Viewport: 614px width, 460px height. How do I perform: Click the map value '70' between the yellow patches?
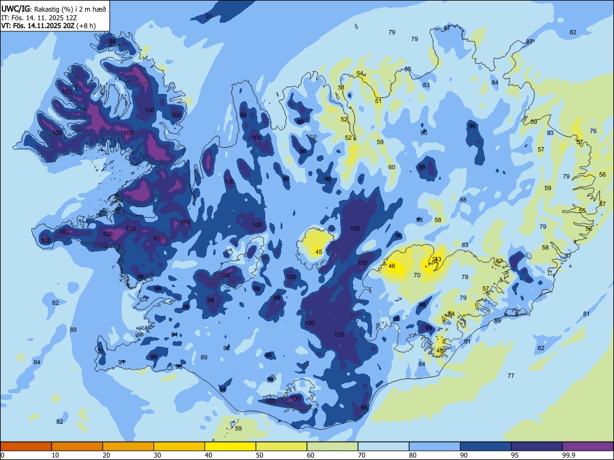pyautogui.click(x=417, y=275)
